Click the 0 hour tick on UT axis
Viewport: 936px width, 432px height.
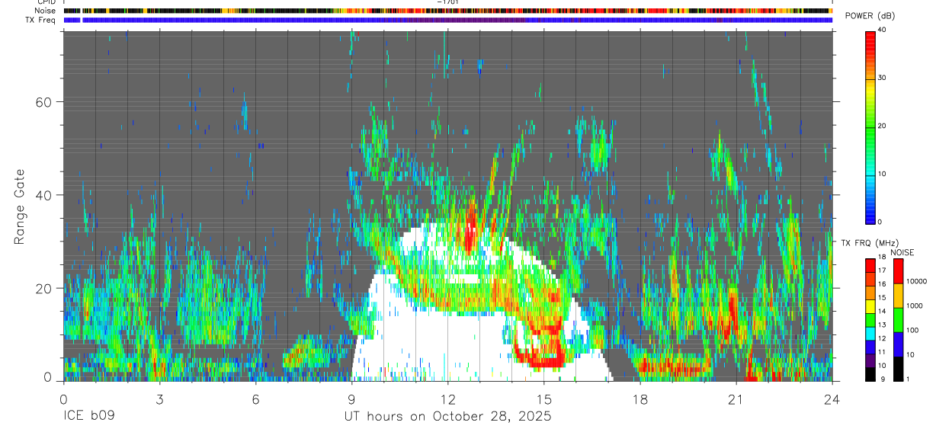pos(63,398)
